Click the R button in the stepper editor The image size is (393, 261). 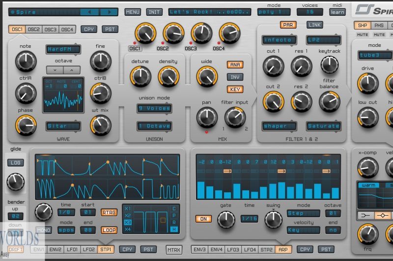point(174,222)
